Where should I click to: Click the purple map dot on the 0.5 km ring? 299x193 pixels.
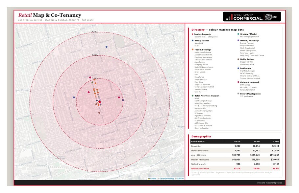coord(123,100)
